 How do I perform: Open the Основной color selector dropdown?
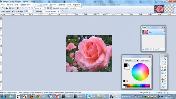pos(131,61)
